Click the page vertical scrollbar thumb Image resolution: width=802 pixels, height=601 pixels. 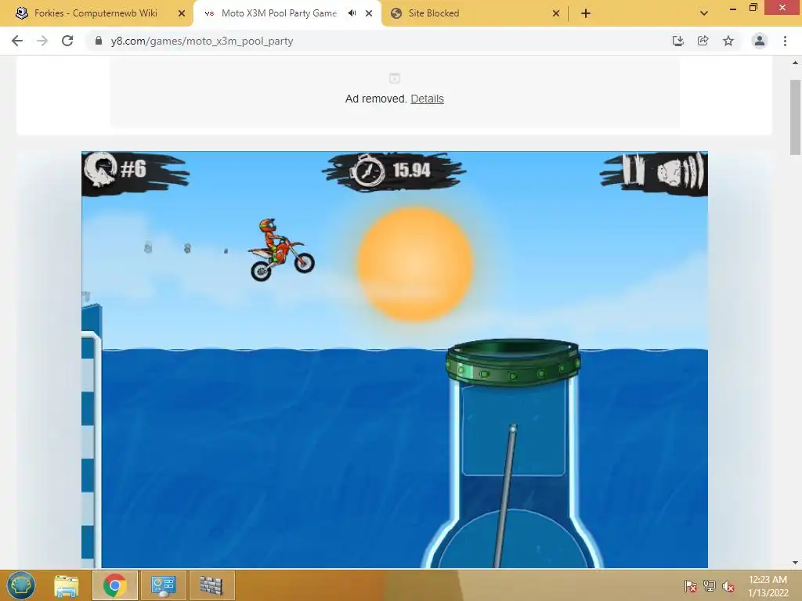[x=796, y=117]
